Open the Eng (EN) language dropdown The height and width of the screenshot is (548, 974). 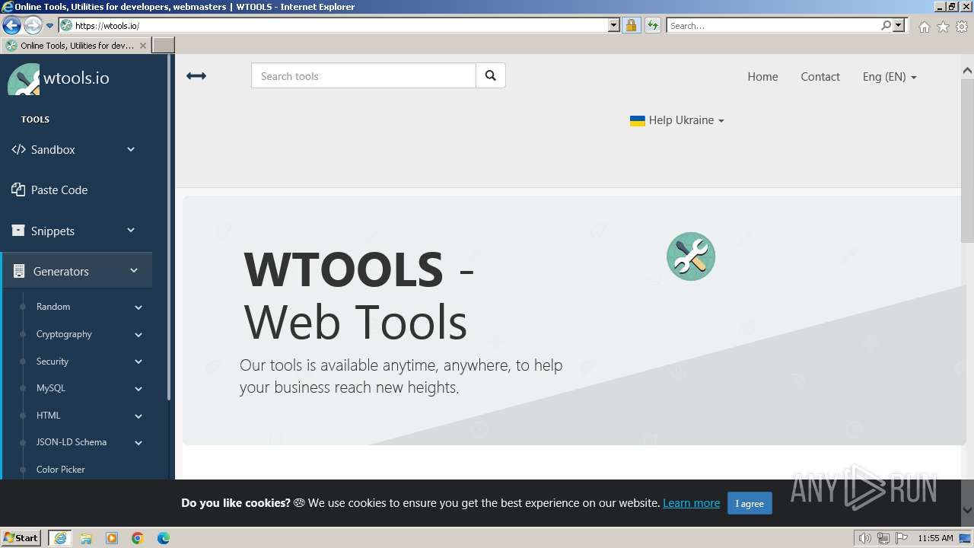[890, 77]
